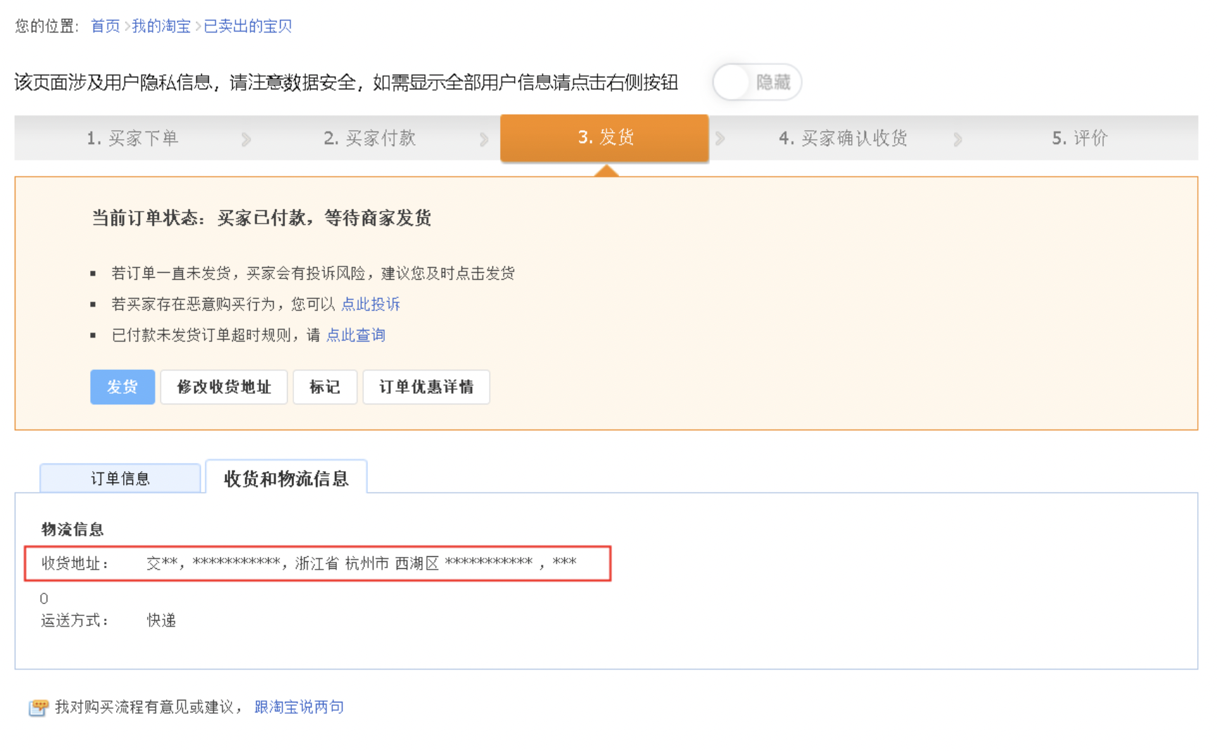Screen dimensions: 1217x751
Task: Select the highlighted 3. 发货 step
Action: 604,137
